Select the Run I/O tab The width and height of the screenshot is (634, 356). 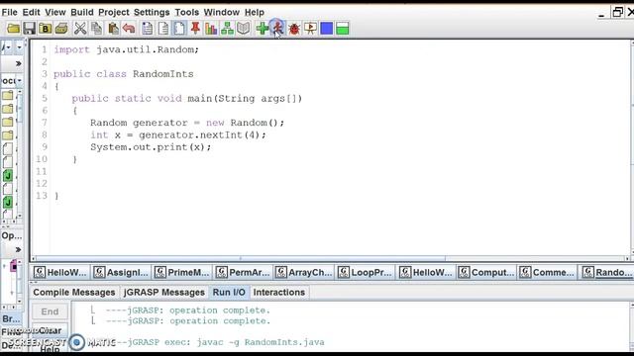coord(229,293)
